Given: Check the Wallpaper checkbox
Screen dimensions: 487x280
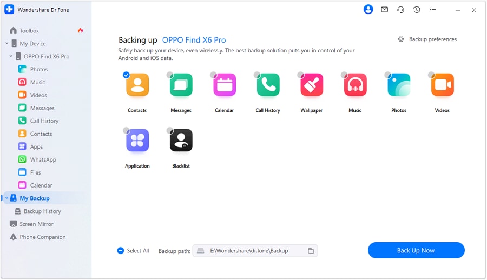Looking at the screenshot, I should [x=300, y=75].
